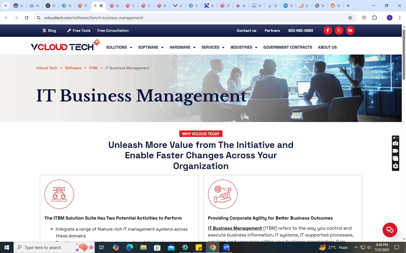The height and width of the screenshot is (253, 406).
Task: Open clock showing 8:48 PM
Action: [x=382, y=247]
